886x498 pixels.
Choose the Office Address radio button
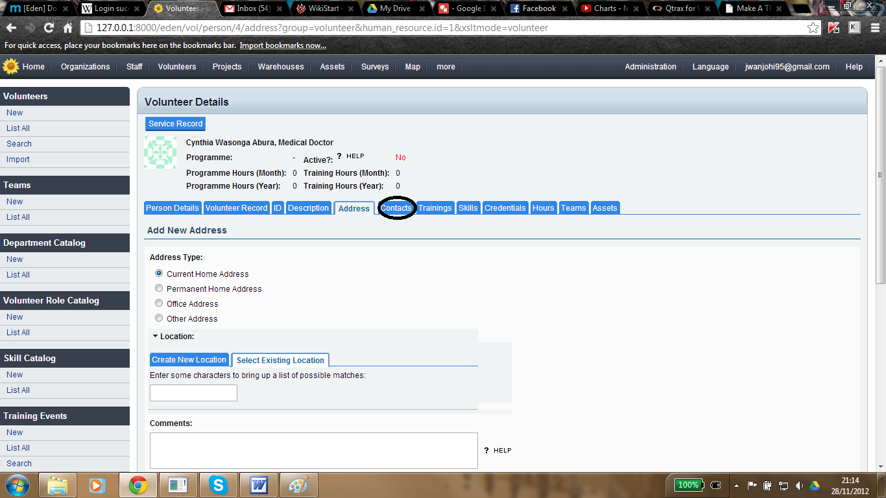click(x=159, y=303)
